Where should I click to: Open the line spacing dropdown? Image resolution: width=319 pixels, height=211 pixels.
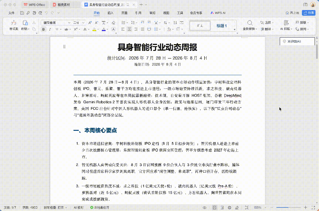click(160, 29)
